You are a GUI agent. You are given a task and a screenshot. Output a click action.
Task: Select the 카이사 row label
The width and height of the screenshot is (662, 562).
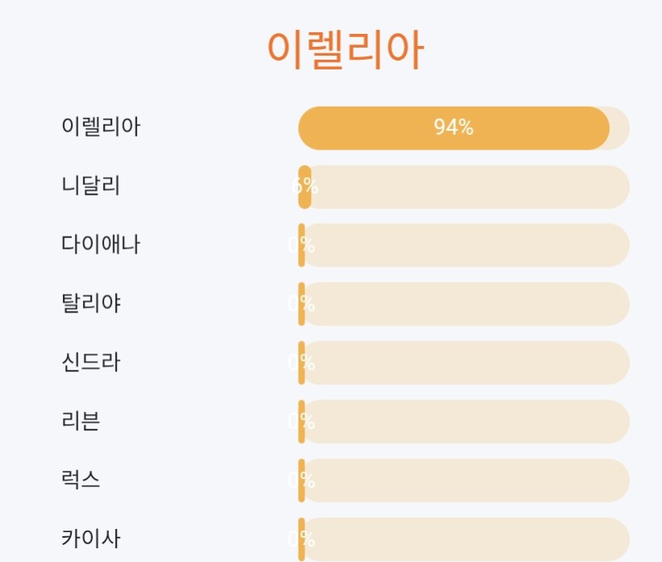90,539
